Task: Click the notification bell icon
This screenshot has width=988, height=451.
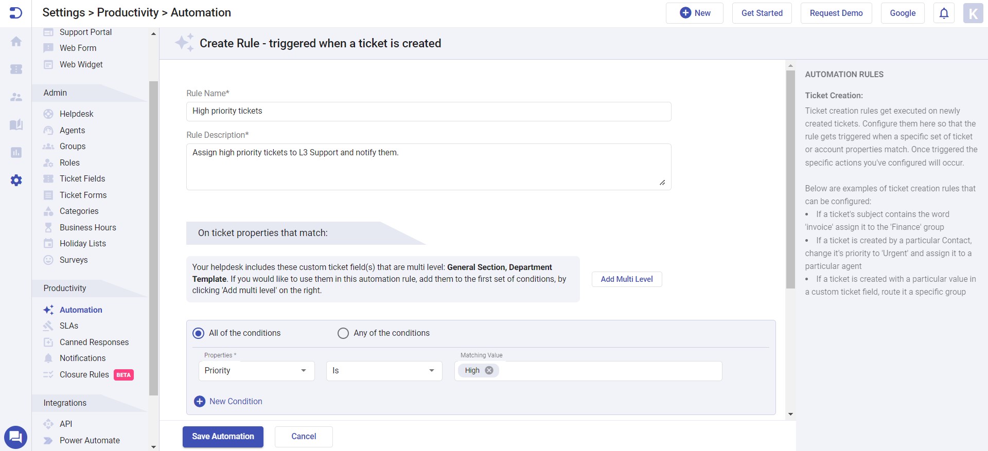Action: tap(944, 13)
